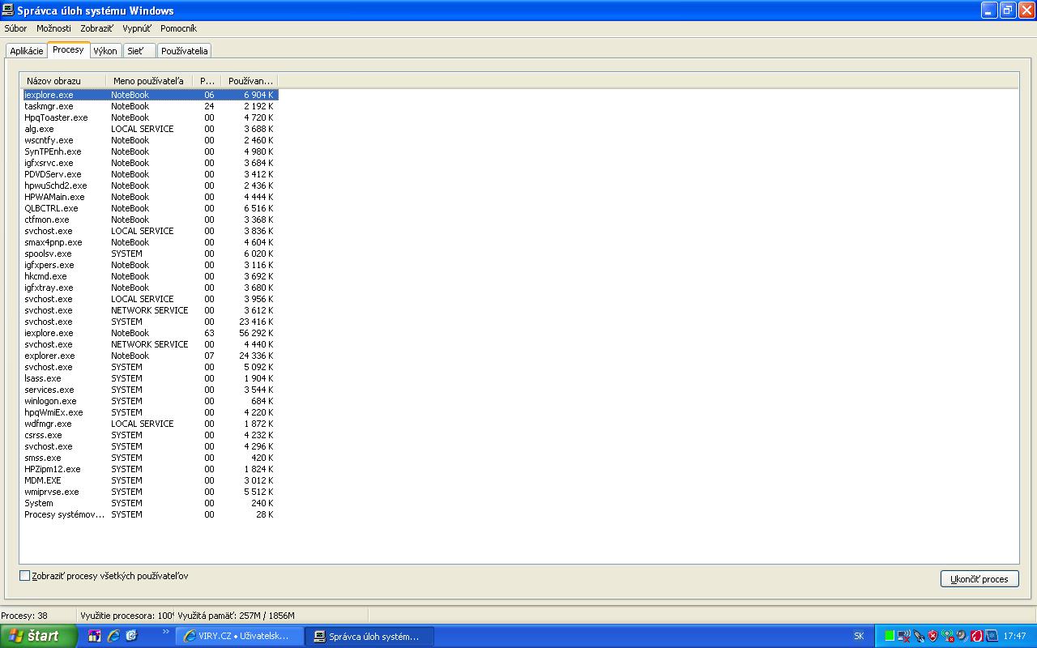1037x648 pixels.
Task: Click the disconnected network computers tray icon
Action: pos(904,636)
